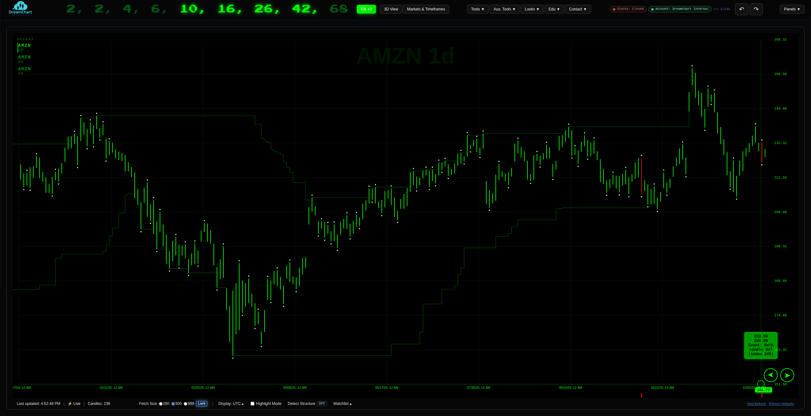811x416 pixels.
Task: Open the Looks dropdown menu
Action: tap(532, 9)
